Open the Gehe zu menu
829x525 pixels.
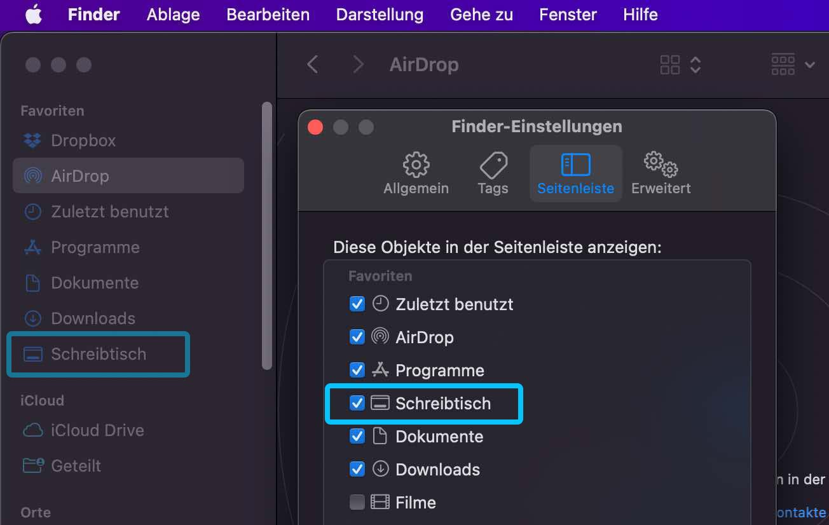coord(481,15)
